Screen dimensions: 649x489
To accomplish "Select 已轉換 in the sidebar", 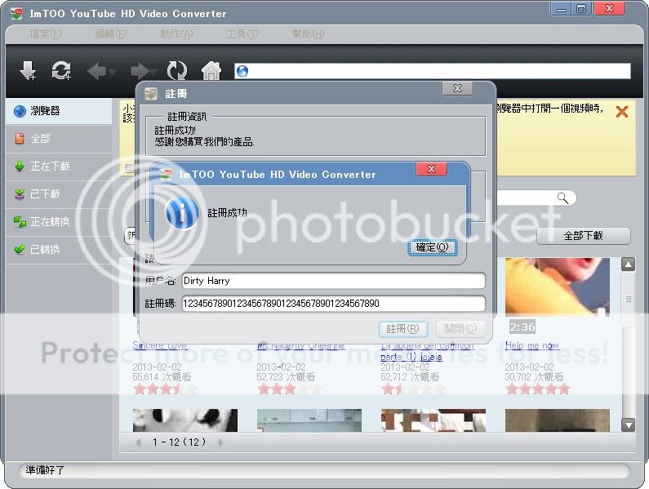I will 59,250.
